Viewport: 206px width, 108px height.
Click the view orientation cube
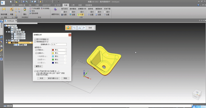(x=198, y=94)
